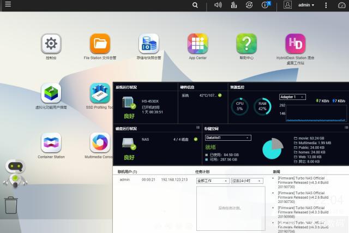Screen dimensions: 349x233
Task: Click the Web: 12.00 KB entry
Action: pyautogui.click(x=308, y=157)
